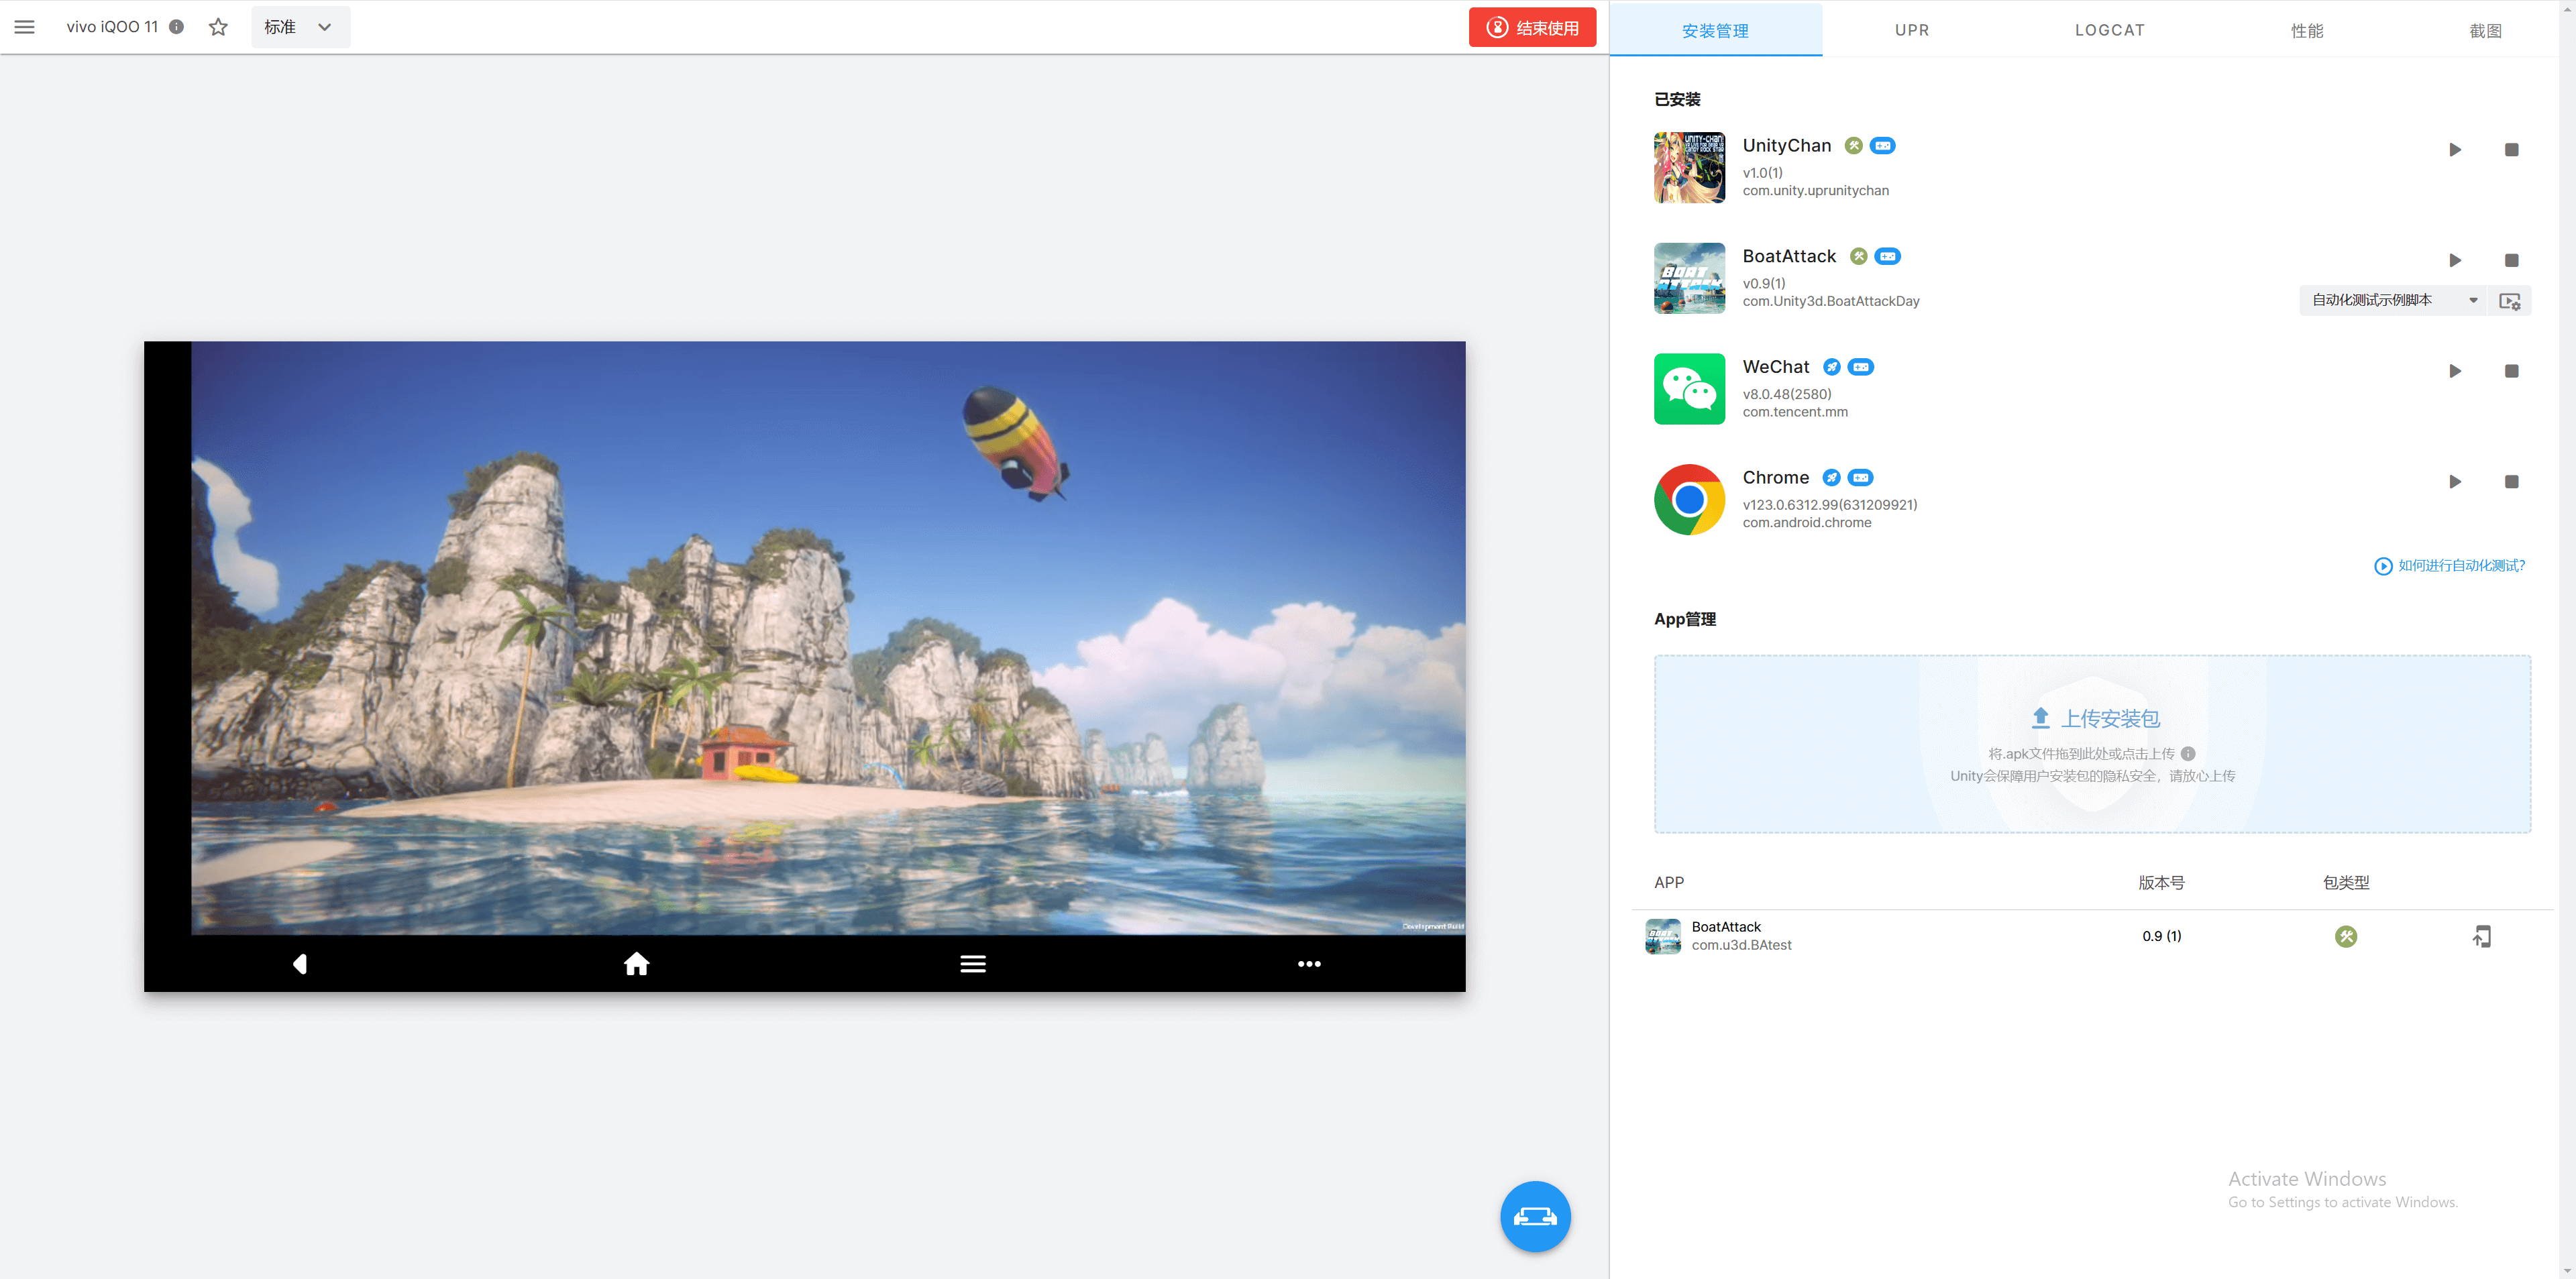Open the LOGCAT tab

pyautogui.click(x=2109, y=30)
